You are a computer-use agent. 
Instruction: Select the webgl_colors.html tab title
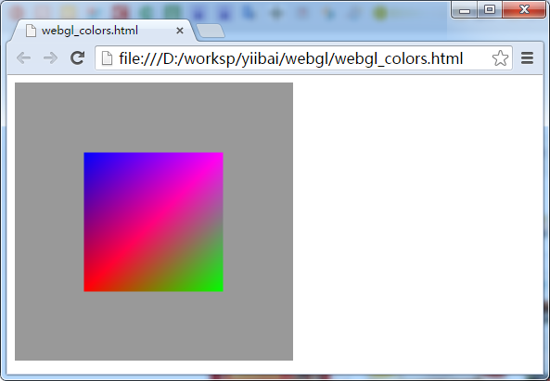point(90,31)
